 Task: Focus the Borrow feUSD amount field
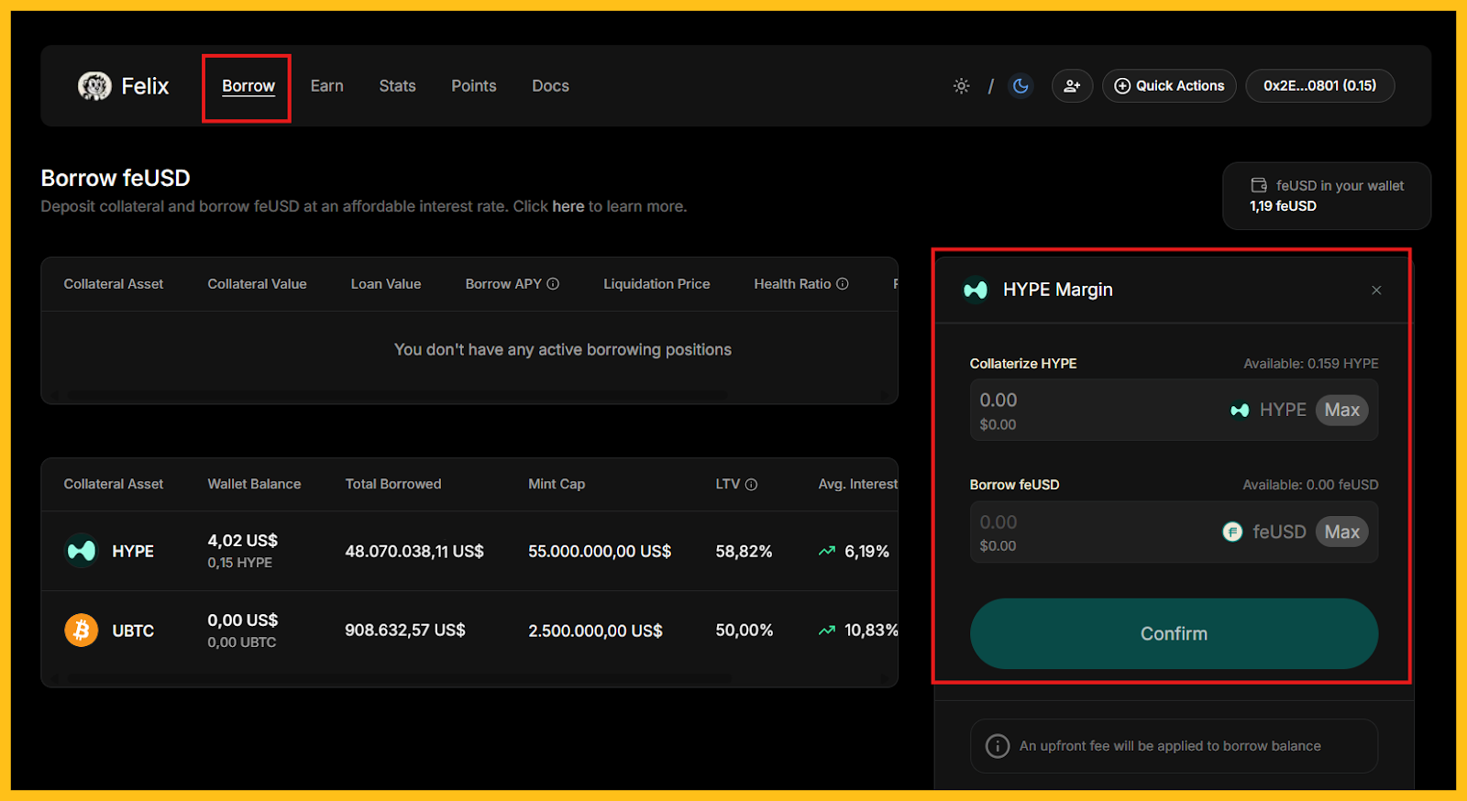pos(1174,532)
